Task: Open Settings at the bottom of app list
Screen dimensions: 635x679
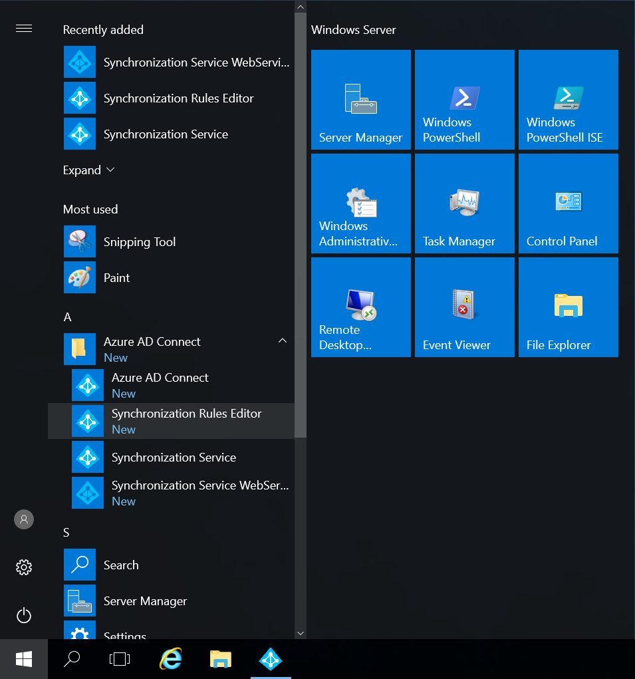Action: click(x=171, y=630)
